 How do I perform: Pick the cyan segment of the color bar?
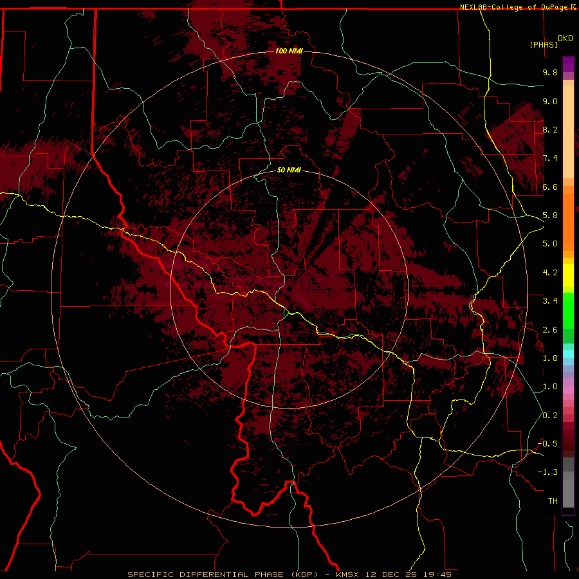[568, 354]
